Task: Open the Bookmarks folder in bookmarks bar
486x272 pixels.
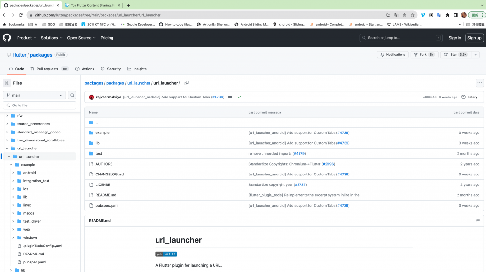Action: click(14, 24)
